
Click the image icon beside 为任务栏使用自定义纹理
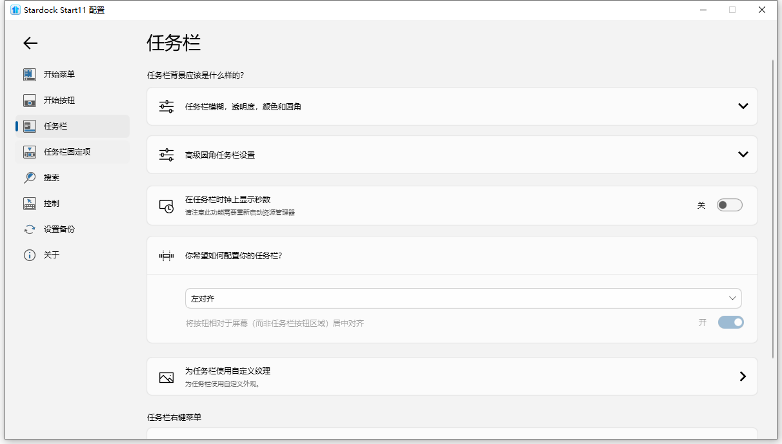coord(166,376)
